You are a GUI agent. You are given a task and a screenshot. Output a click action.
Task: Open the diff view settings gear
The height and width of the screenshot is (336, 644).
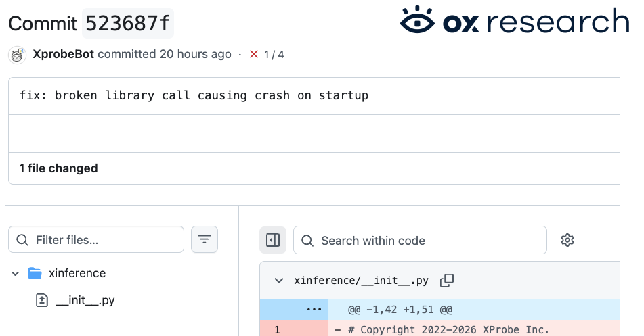coord(567,240)
